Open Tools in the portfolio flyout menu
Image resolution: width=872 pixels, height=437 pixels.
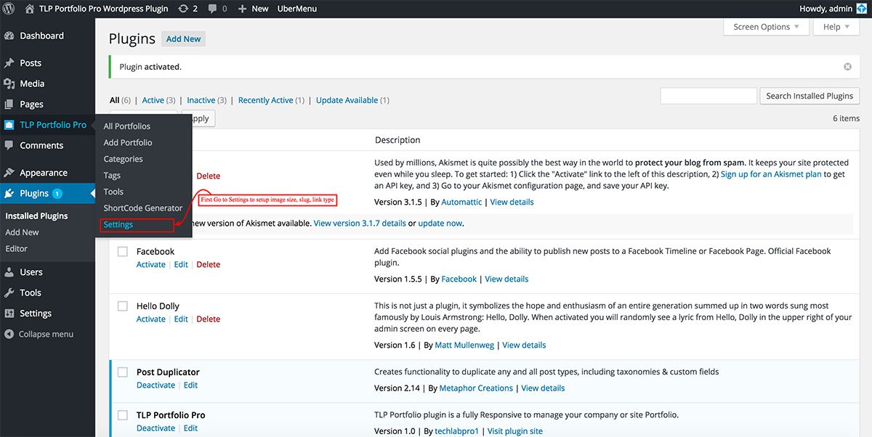click(113, 192)
